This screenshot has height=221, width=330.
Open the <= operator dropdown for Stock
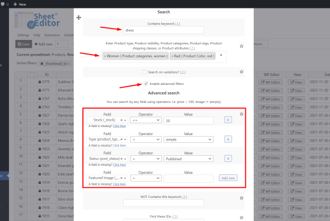click(x=146, y=120)
